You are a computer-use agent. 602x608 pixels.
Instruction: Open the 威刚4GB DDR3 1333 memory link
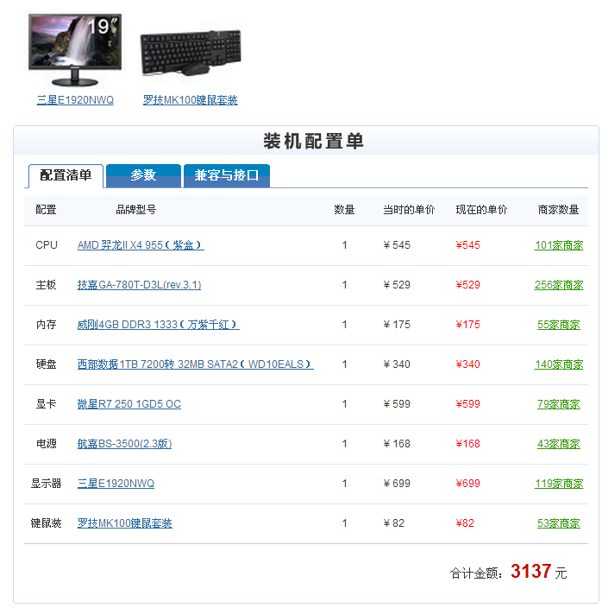tap(159, 325)
